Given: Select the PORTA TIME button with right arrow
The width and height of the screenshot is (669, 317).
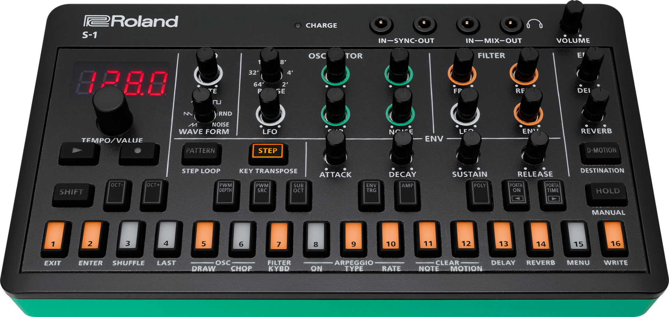Looking at the screenshot, I should [553, 194].
